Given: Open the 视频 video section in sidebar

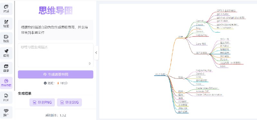Looking at the screenshot, I should coord(6,39).
